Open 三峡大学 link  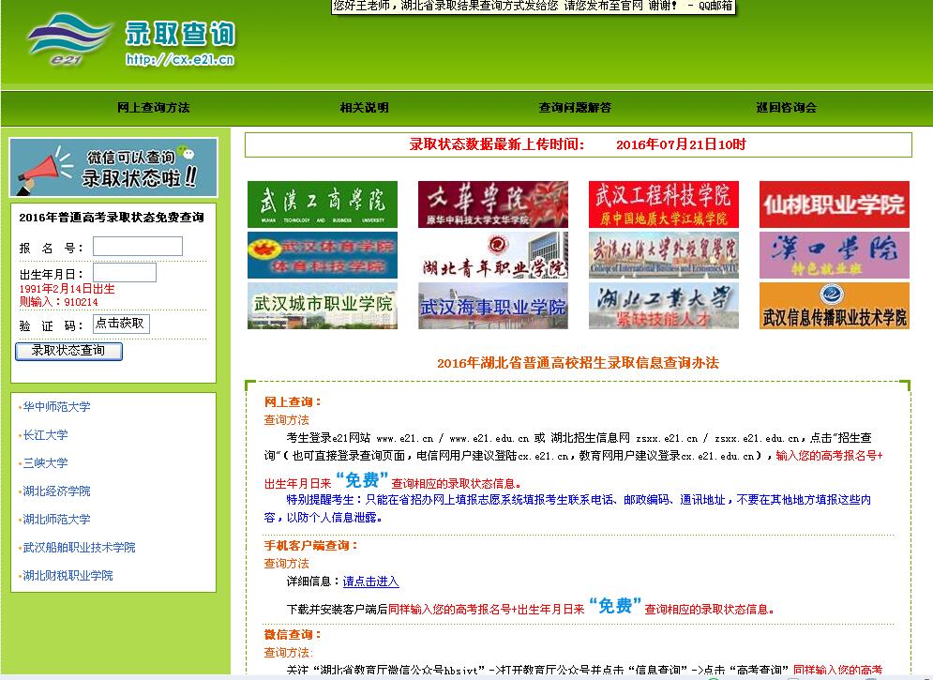click(x=45, y=462)
